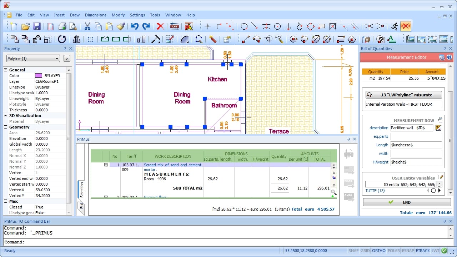The height and width of the screenshot is (257, 457).
Task: Toggle the highlighted snap-off icon
Action: pos(406,26)
